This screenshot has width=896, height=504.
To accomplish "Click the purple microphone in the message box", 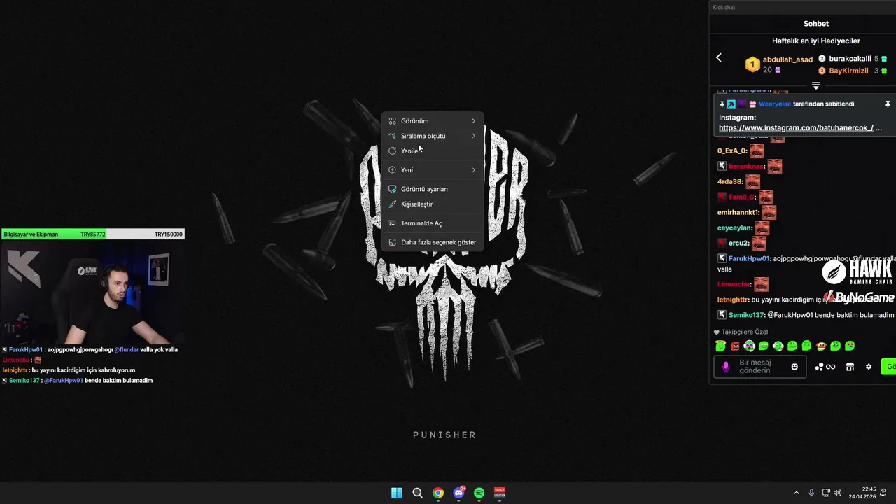I will coord(726,367).
